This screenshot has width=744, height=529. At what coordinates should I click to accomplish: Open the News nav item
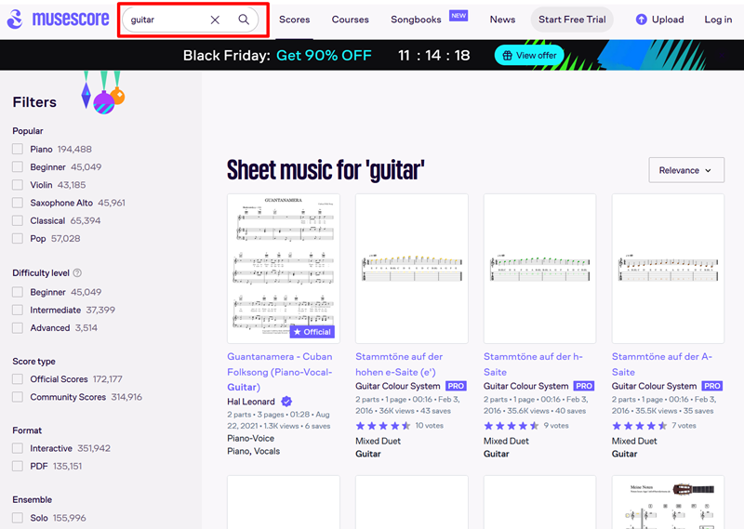click(502, 20)
